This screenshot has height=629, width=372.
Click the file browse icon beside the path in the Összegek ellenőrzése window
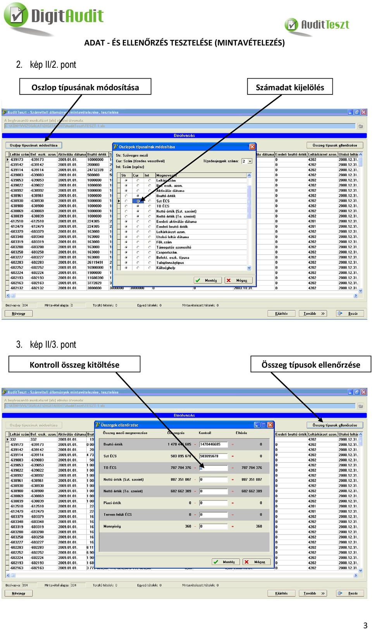tap(360, 406)
